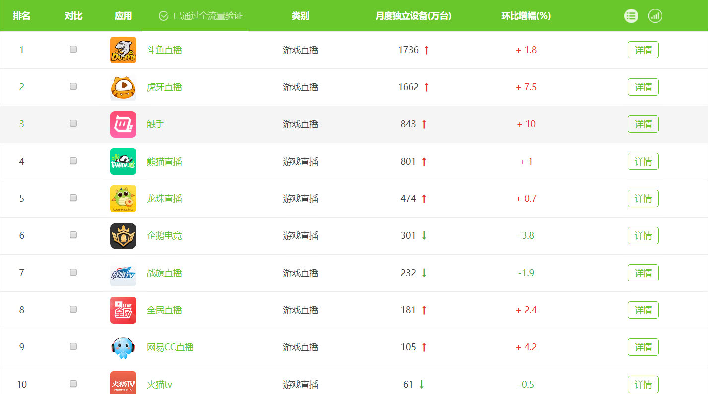Open the 战旗直播 app name link
708x394 pixels.
(x=164, y=273)
